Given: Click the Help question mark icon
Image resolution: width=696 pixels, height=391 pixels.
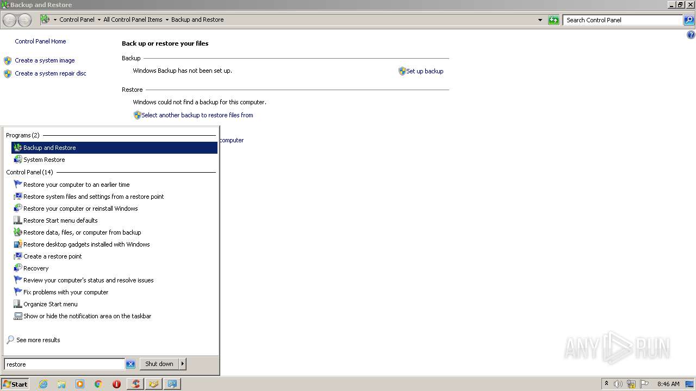Looking at the screenshot, I should pyautogui.click(x=691, y=35).
